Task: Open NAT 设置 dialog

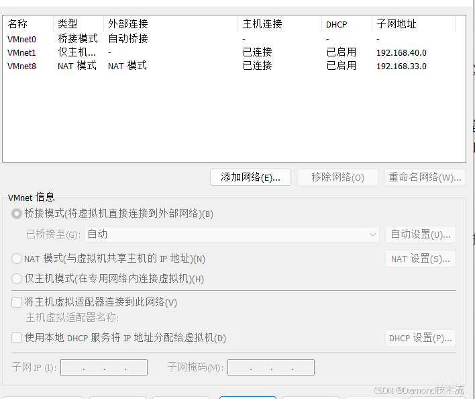Action: (x=421, y=259)
